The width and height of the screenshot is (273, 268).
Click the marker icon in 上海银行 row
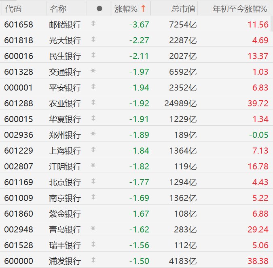click(x=93, y=150)
